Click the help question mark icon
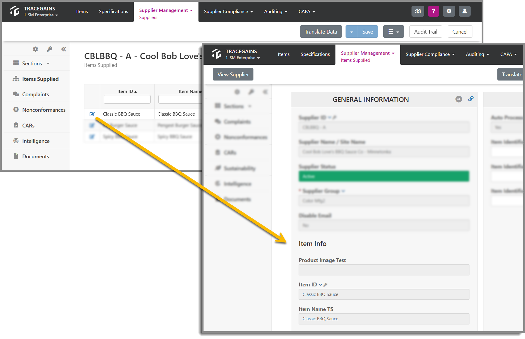The width and height of the screenshot is (525, 339). coord(433,11)
